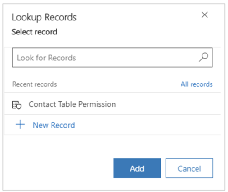Select the Contact Table Permission record
228x192 pixels.
(112, 104)
